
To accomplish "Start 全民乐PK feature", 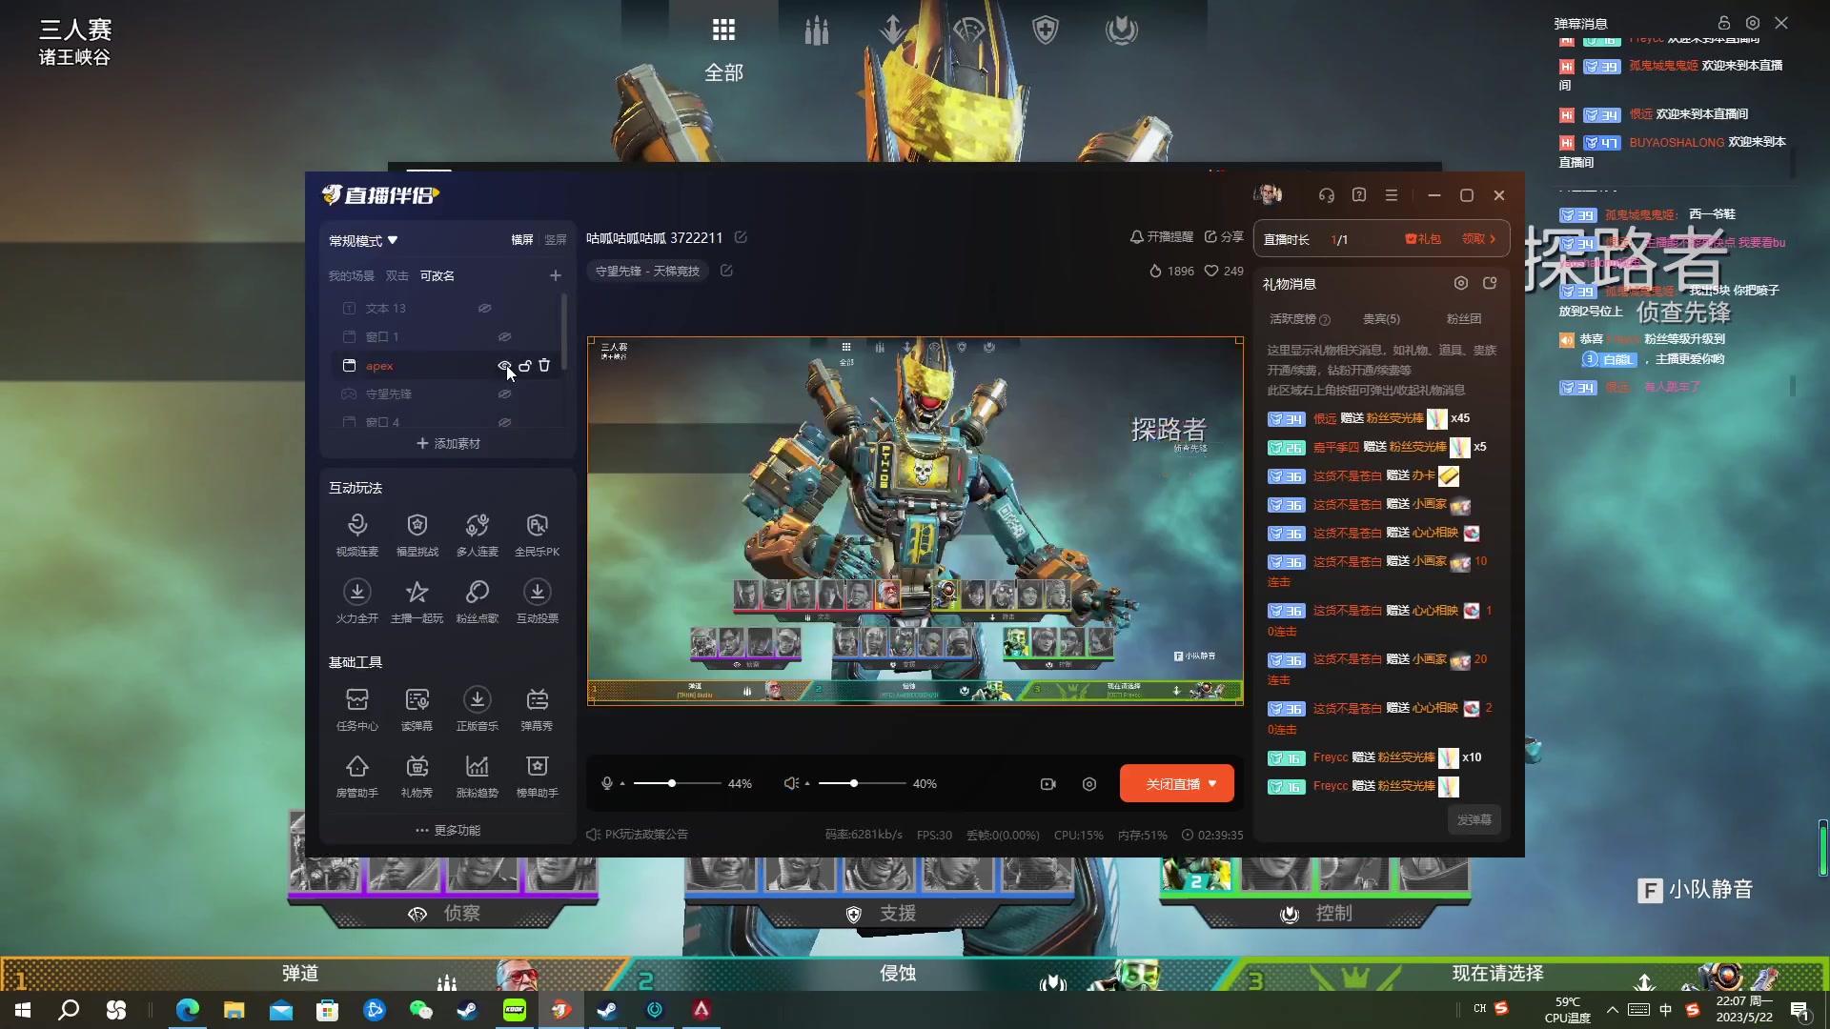I will (x=537, y=535).
